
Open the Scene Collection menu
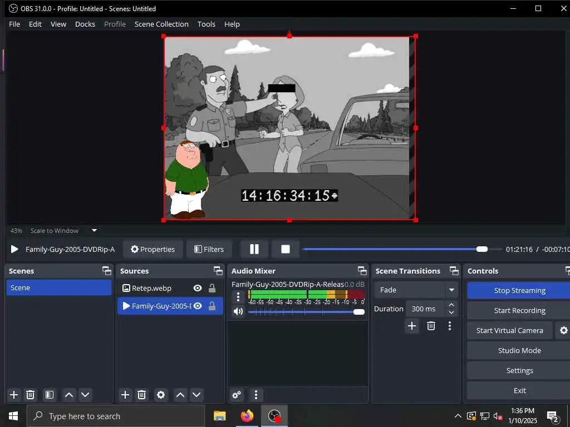(161, 24)
